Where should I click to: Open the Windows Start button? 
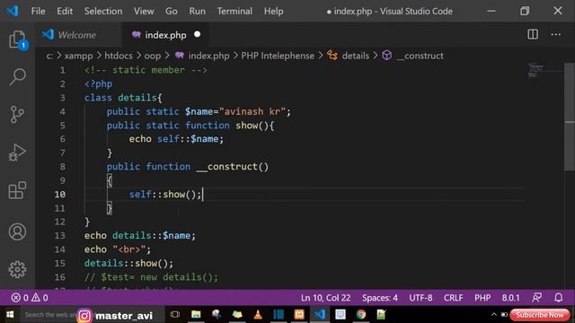10,315
